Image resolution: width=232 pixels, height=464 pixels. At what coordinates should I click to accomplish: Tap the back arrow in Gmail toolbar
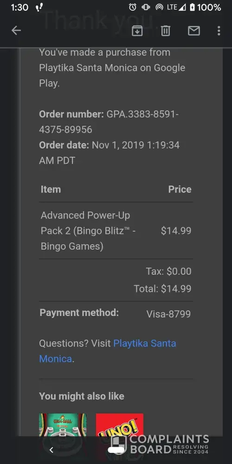coord(16,31)
